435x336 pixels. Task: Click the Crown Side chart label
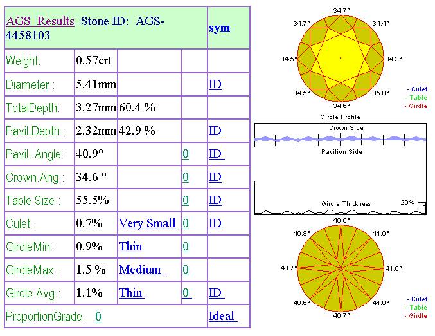346,128
